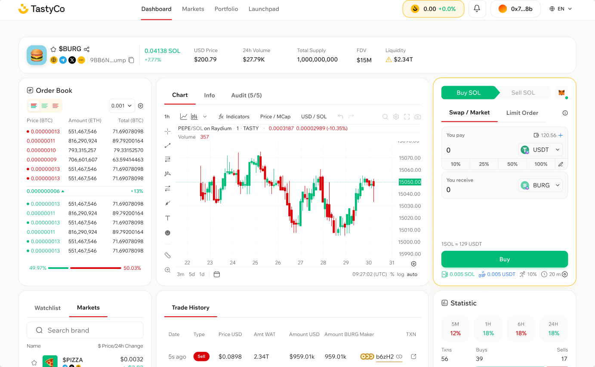Open the chart date range calendar
The height and width of the screenshot is (367, 595).
[x=217, y=274]
